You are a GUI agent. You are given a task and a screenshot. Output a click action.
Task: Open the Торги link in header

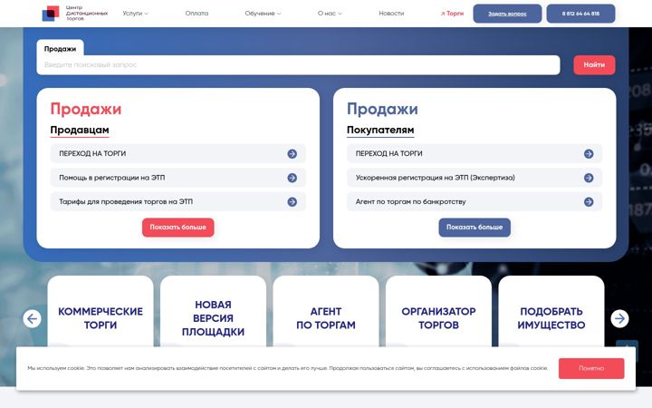click(452, 14)
